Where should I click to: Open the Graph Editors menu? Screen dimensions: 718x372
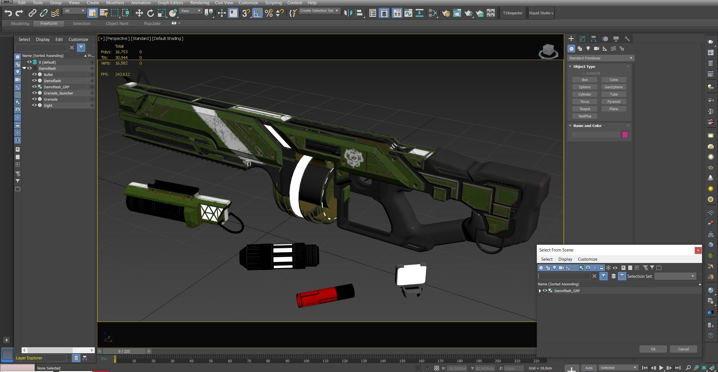170,3
